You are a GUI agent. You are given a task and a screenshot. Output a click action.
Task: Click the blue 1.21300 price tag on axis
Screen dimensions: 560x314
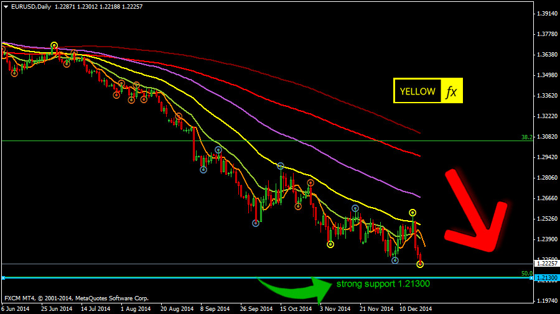point(547,277)
